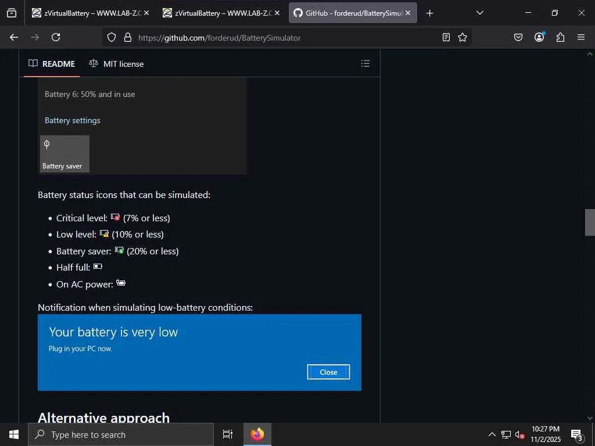Click 'Notification when simulating low-battery conditions' text
This screenshot has width=595, height=446.
145,308
